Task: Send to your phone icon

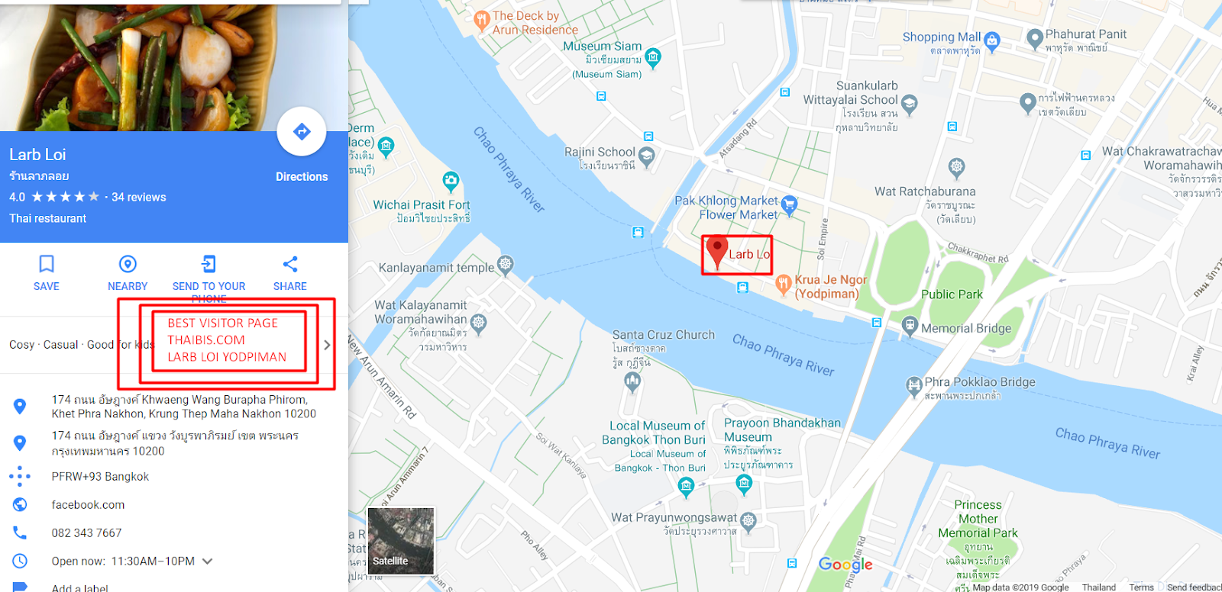Action: 209,264
